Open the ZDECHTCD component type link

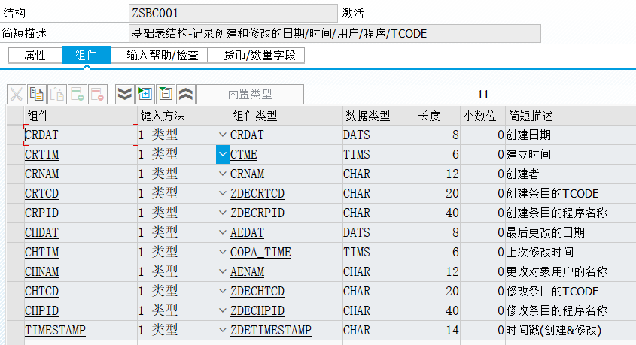[x=257, y=291]
